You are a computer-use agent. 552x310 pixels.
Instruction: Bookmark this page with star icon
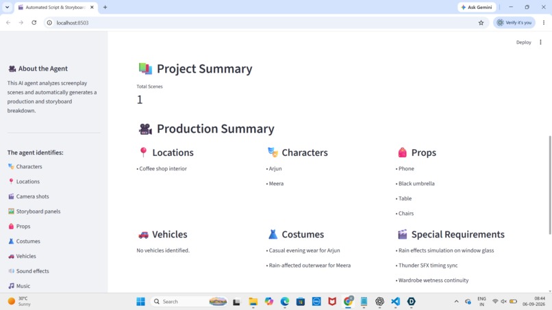point(481,23)
